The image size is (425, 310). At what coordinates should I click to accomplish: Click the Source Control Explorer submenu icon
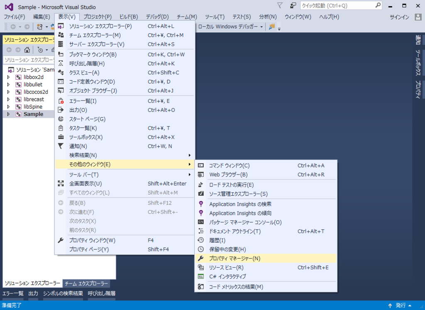(x=201, y=194)
